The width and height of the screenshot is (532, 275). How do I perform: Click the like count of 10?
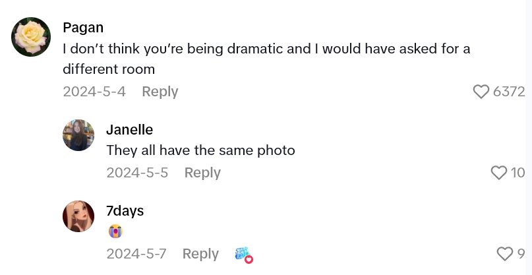(x=517, y=173)
